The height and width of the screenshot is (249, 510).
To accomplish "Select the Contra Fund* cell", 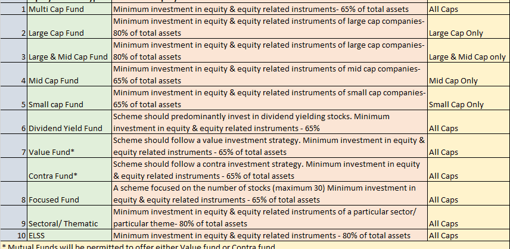I will (69, 170).
